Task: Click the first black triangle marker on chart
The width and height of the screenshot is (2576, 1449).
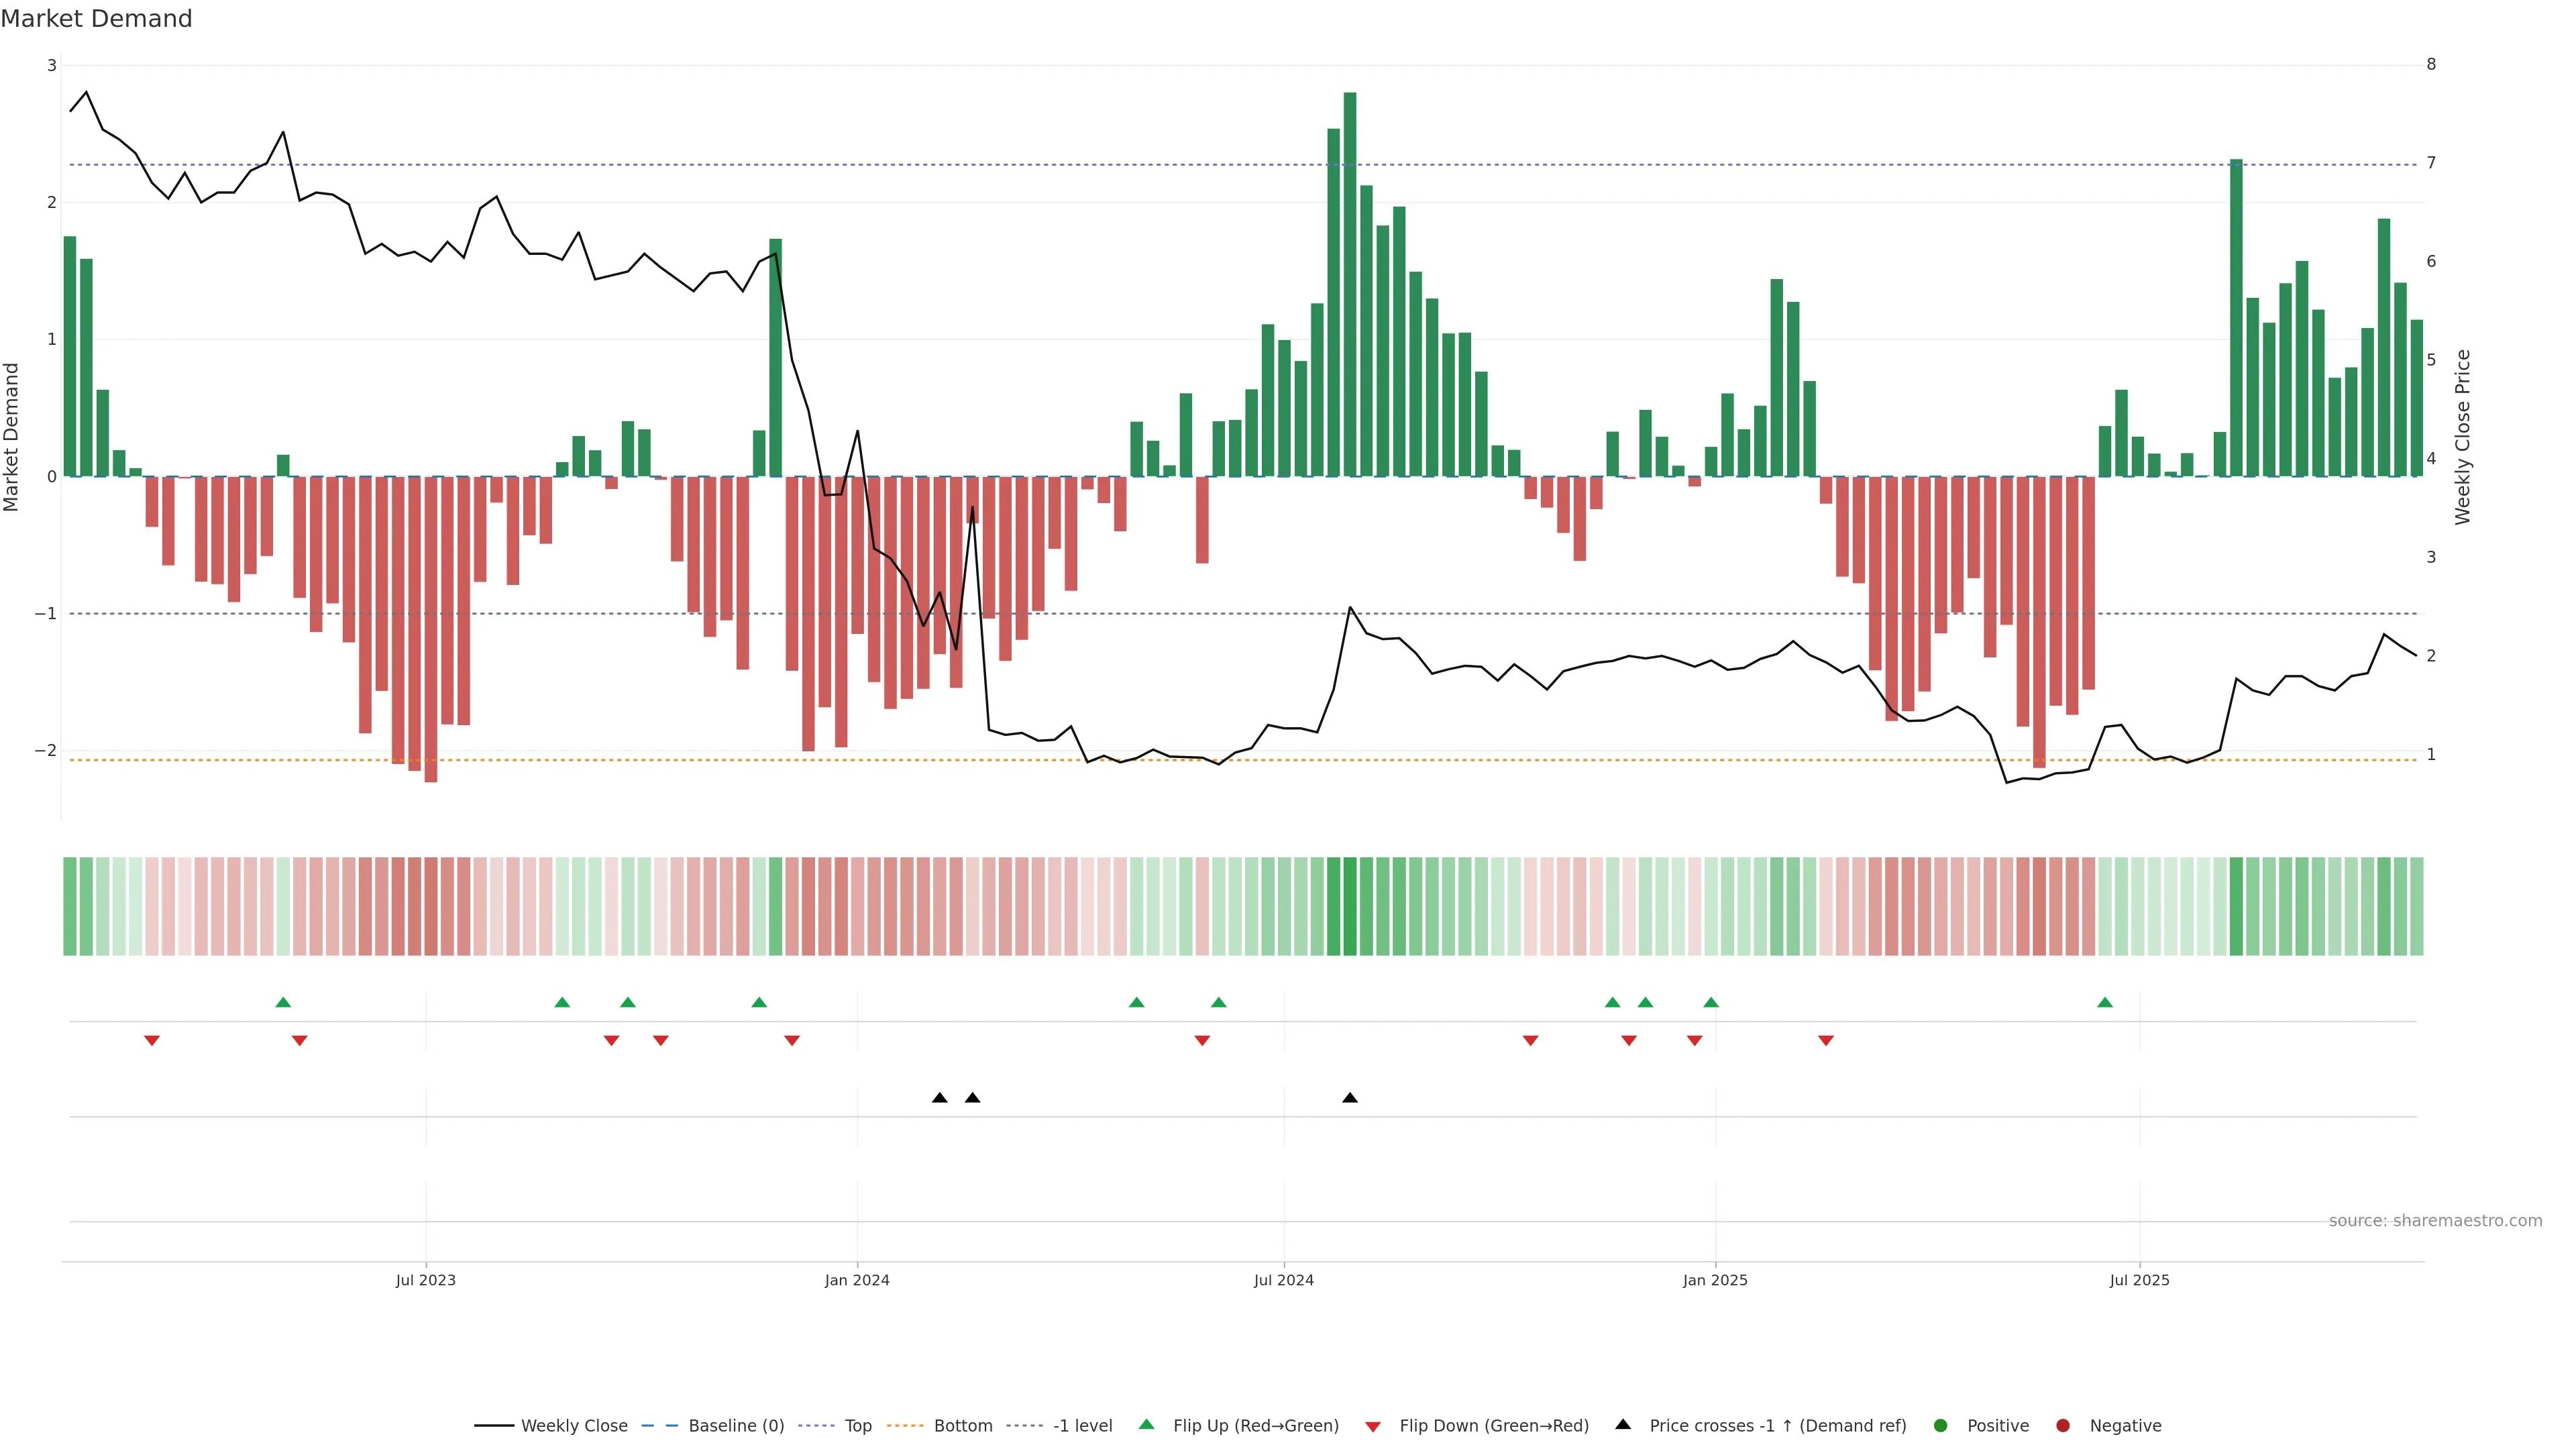Action: click(939, 1098)
